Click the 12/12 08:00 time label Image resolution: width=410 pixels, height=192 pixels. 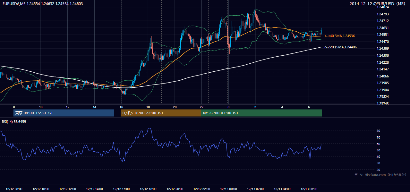click(x=14, y=189)
